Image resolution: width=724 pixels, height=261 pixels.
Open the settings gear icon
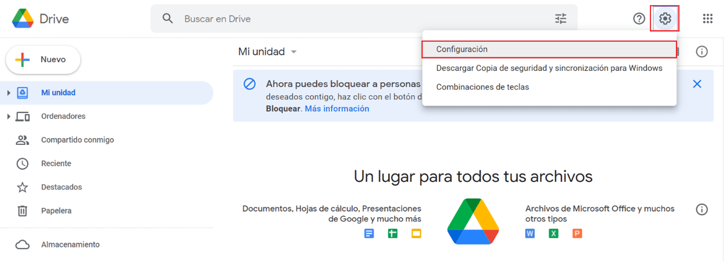point(664,19)
